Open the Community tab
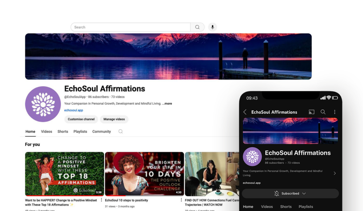Viewport: 363px width, 211px height. click(102, 132)
